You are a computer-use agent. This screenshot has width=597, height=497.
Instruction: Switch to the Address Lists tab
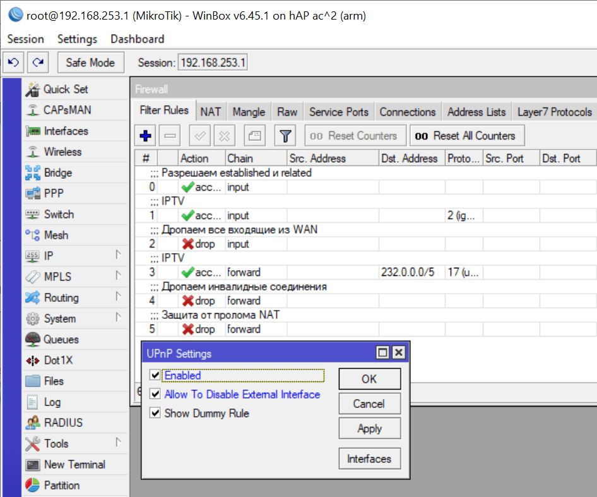pyautogui.click(x=476, y=112)
